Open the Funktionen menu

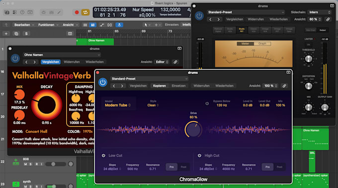[48, 25]
